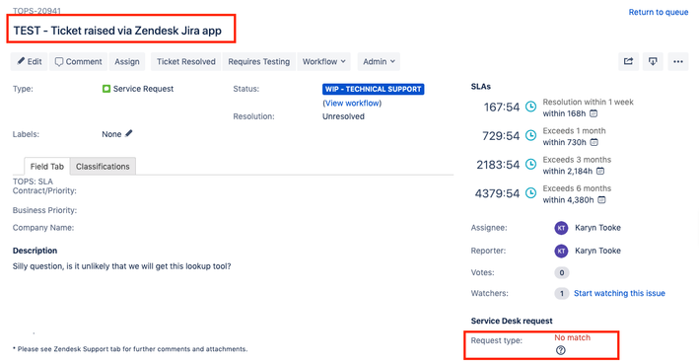
Task: Click the Labels value None
Action: pos(111,134)
